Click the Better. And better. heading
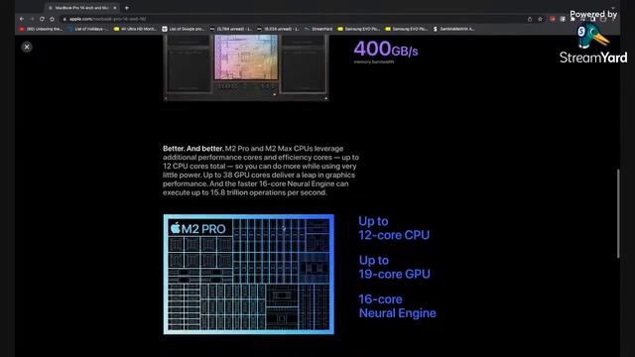The image size is (635, 357). (x=192, y=149)
